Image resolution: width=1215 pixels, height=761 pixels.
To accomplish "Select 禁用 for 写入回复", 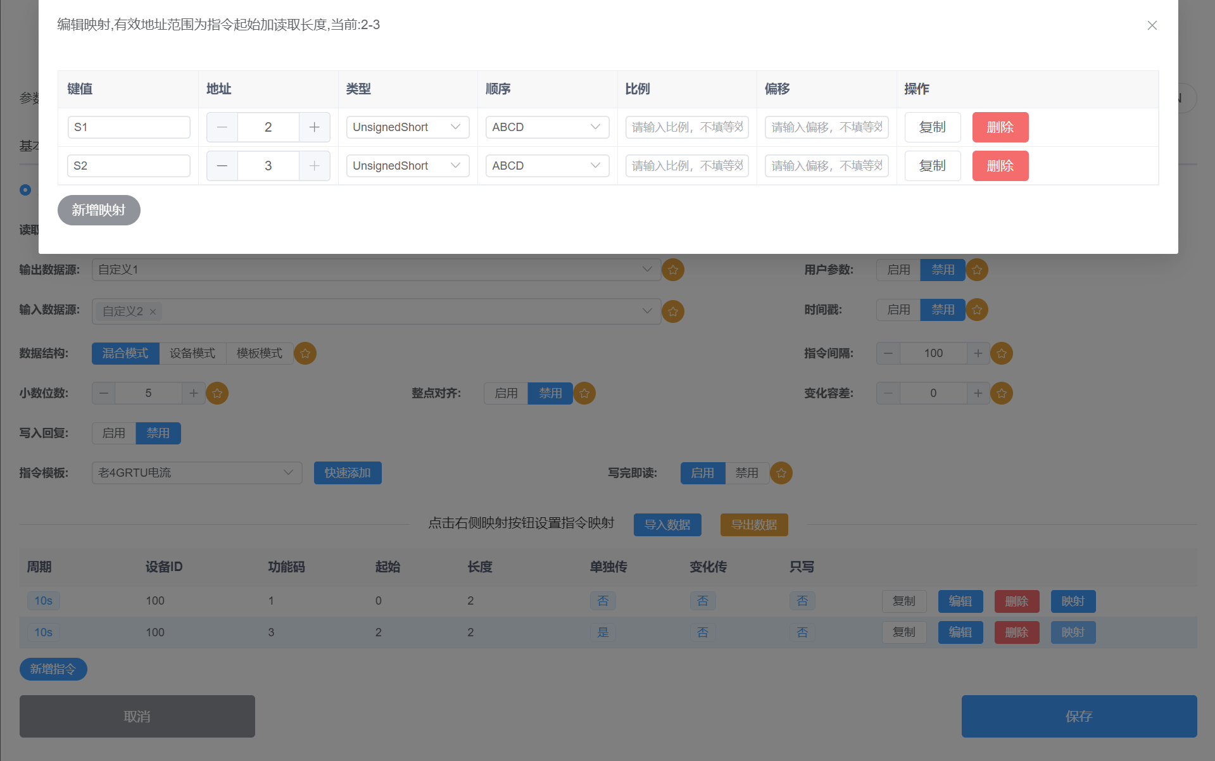I will click(158, 433).
